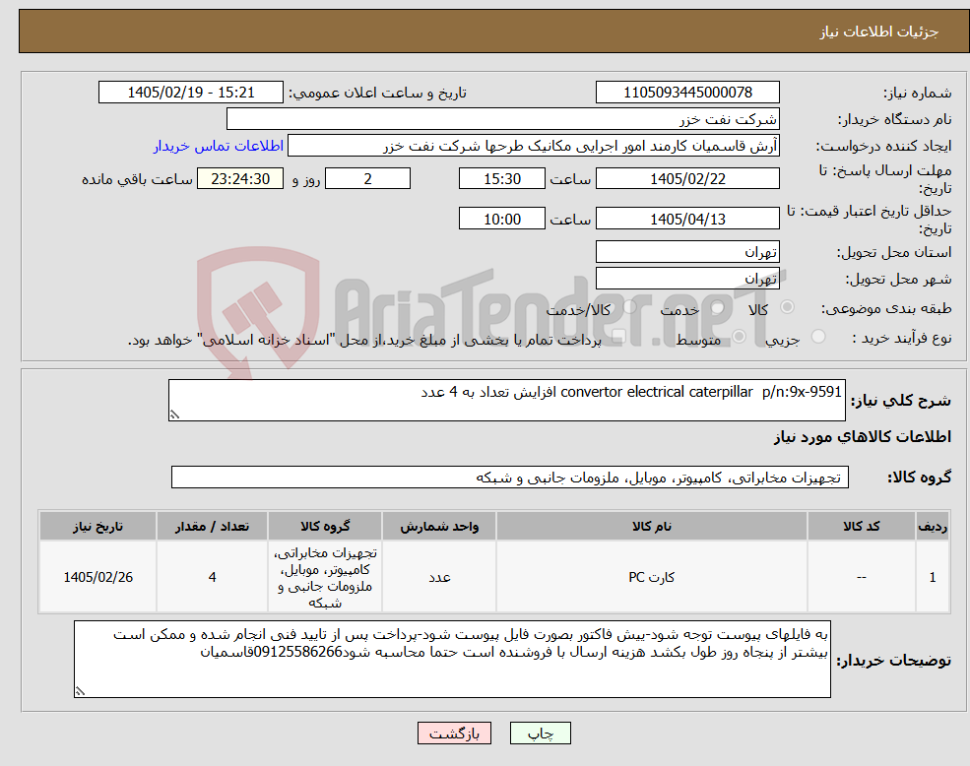Click the general need description textbox
The image size is (970, 766).
click(506, 401)
